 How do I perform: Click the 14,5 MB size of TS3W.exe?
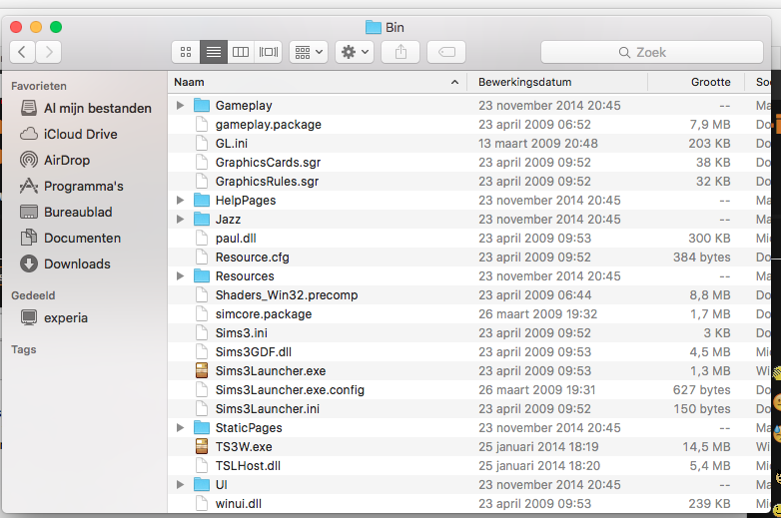click(706, 446)
